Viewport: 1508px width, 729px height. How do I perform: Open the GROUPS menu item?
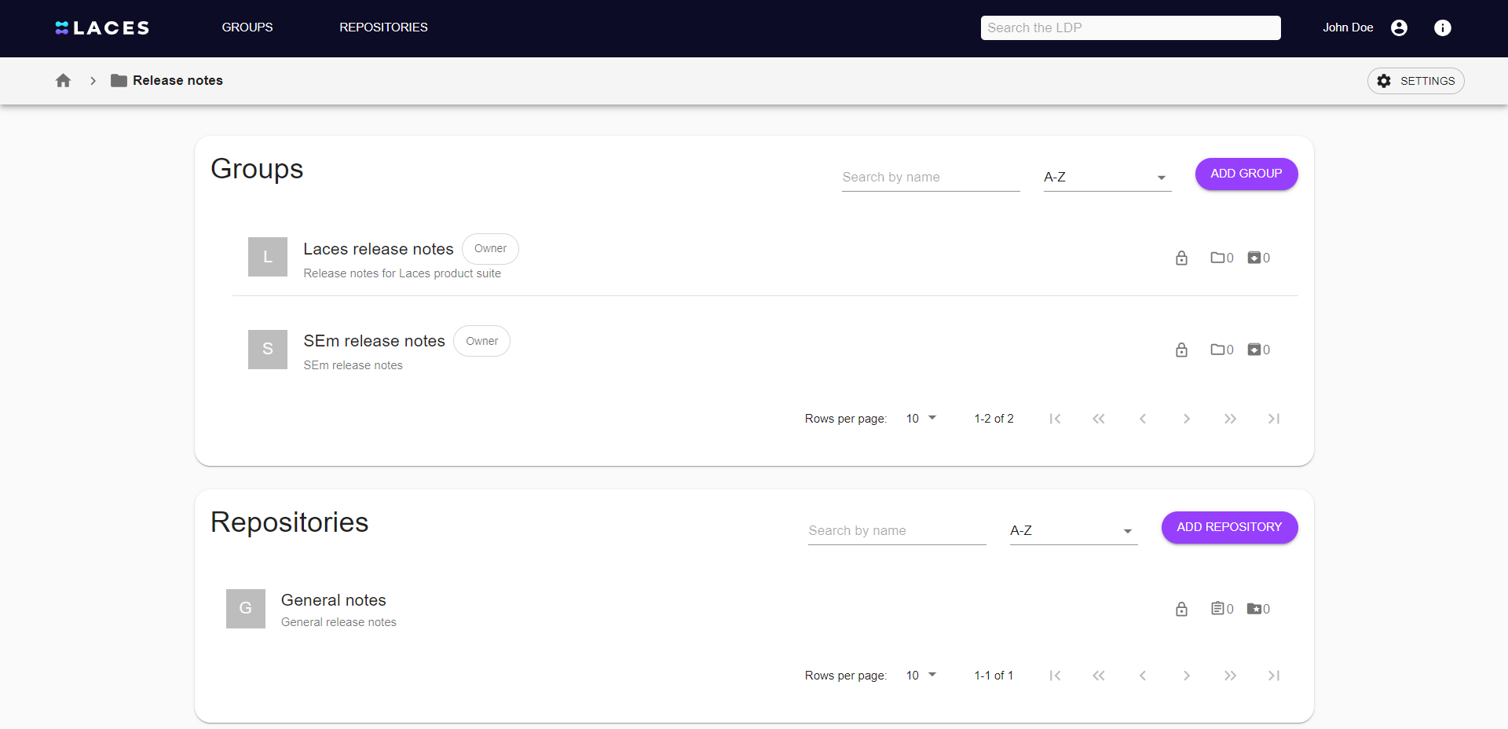coord(247,27)
